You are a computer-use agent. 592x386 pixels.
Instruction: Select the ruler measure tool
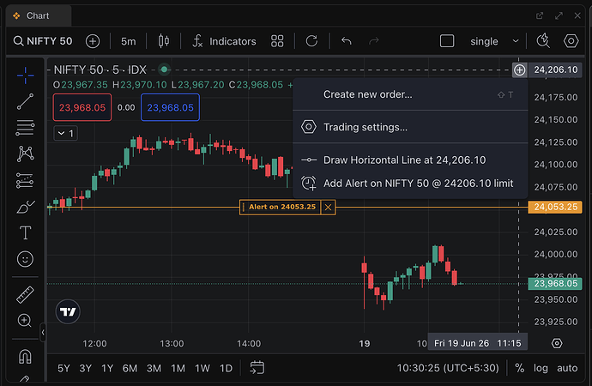(x=25, y=295)
